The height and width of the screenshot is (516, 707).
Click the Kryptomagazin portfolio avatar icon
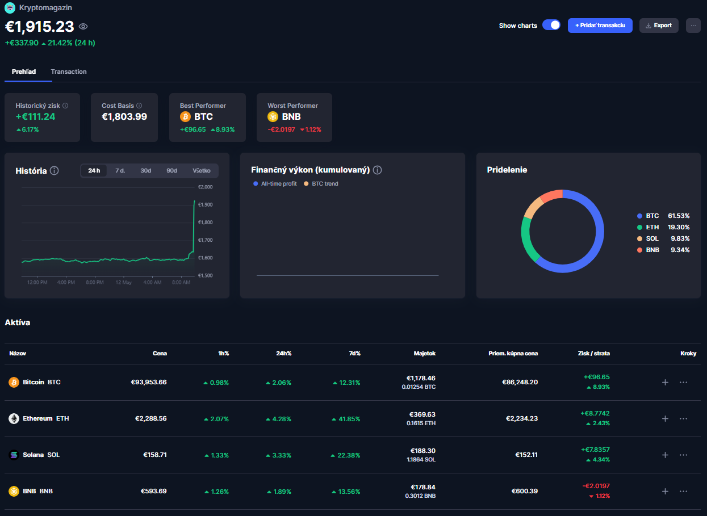(10, 8)
